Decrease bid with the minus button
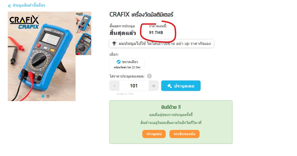This screenshot has height=156, width=297. [x=114, y=86]
